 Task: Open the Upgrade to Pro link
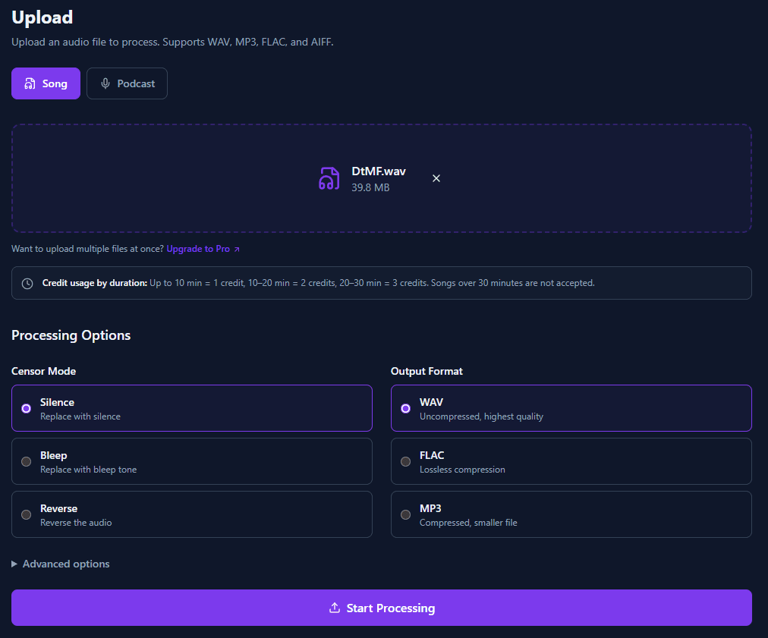[199, 248]
